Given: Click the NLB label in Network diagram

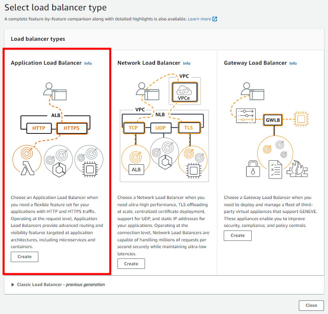Looking at the screenshot, I should pos(160,115).
